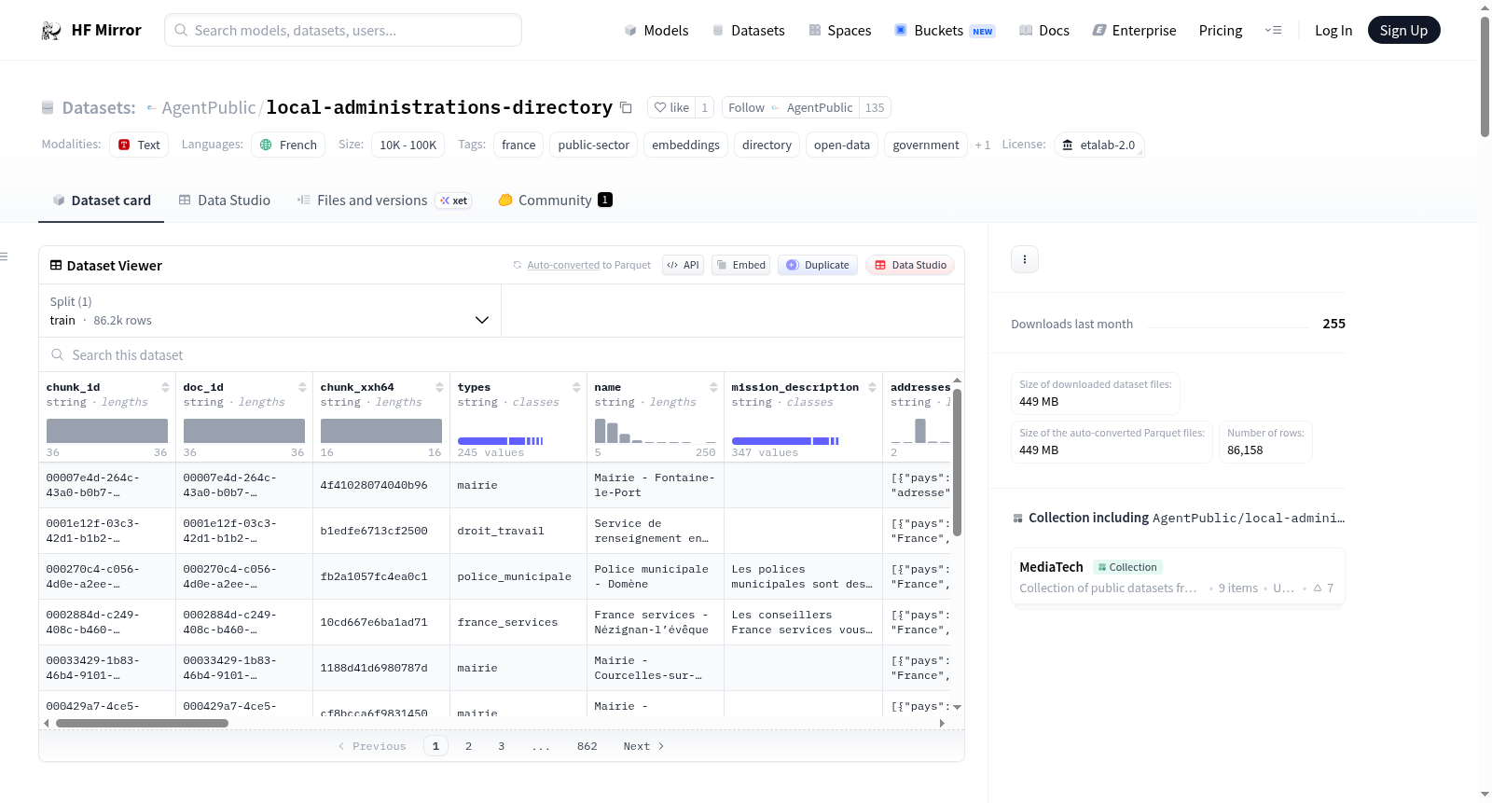Click the public-sector tag

tap(594, 145)
